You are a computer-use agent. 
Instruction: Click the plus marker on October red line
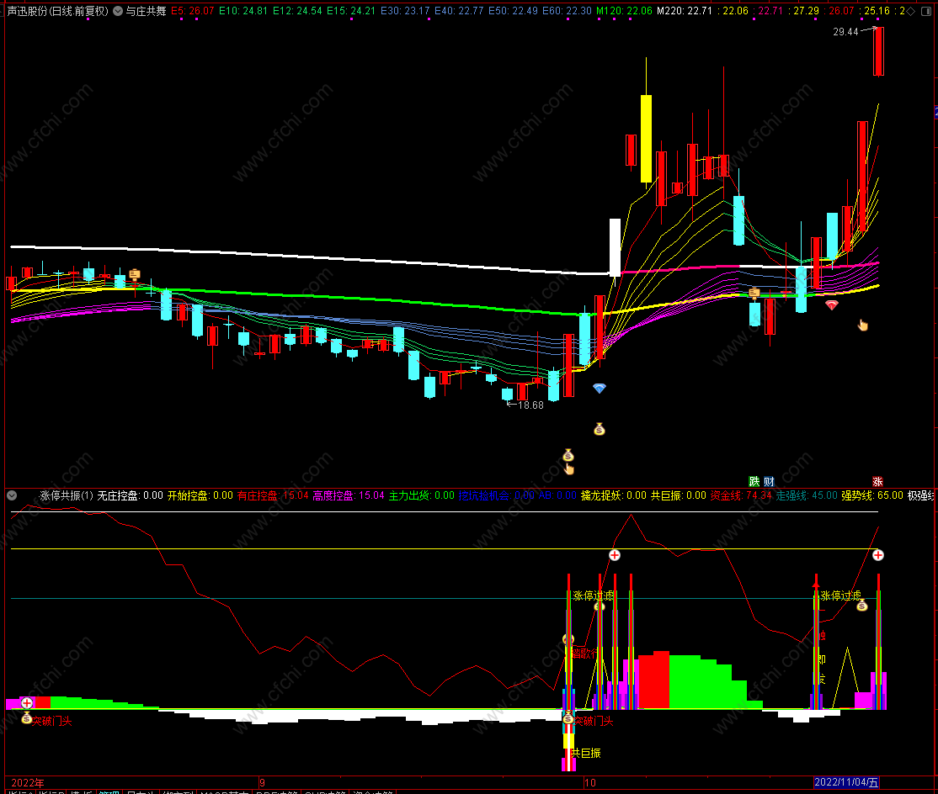click(615, 555)
